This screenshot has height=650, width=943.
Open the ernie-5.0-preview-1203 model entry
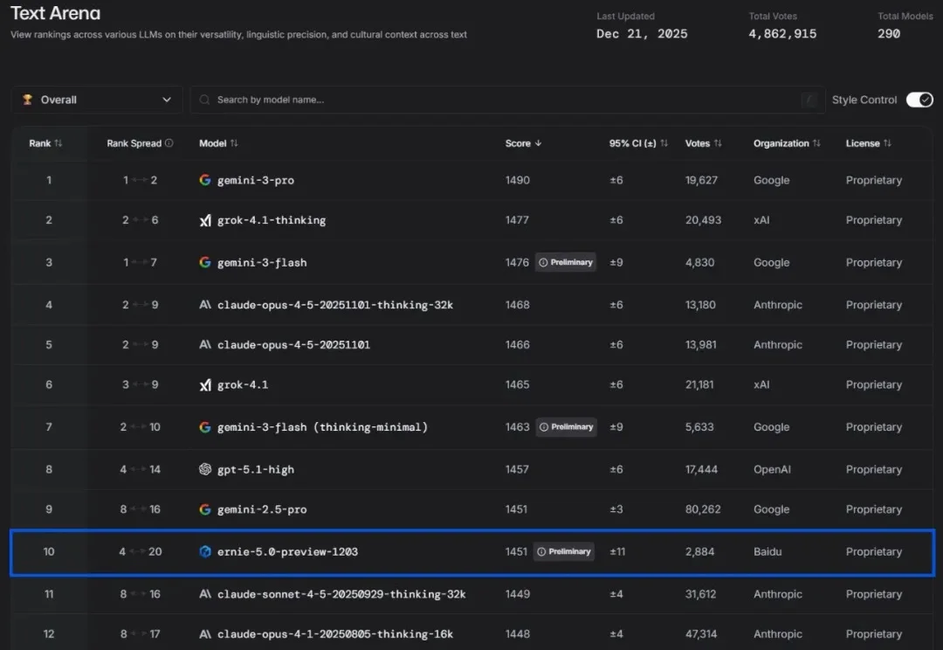pyautogui.click(x=288, y=551)
